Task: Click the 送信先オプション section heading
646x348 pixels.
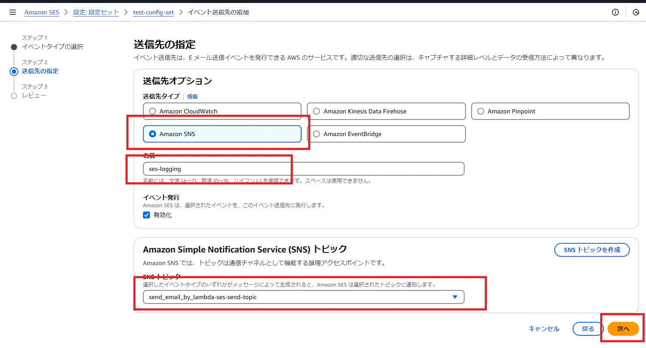Action: (177, 81)
